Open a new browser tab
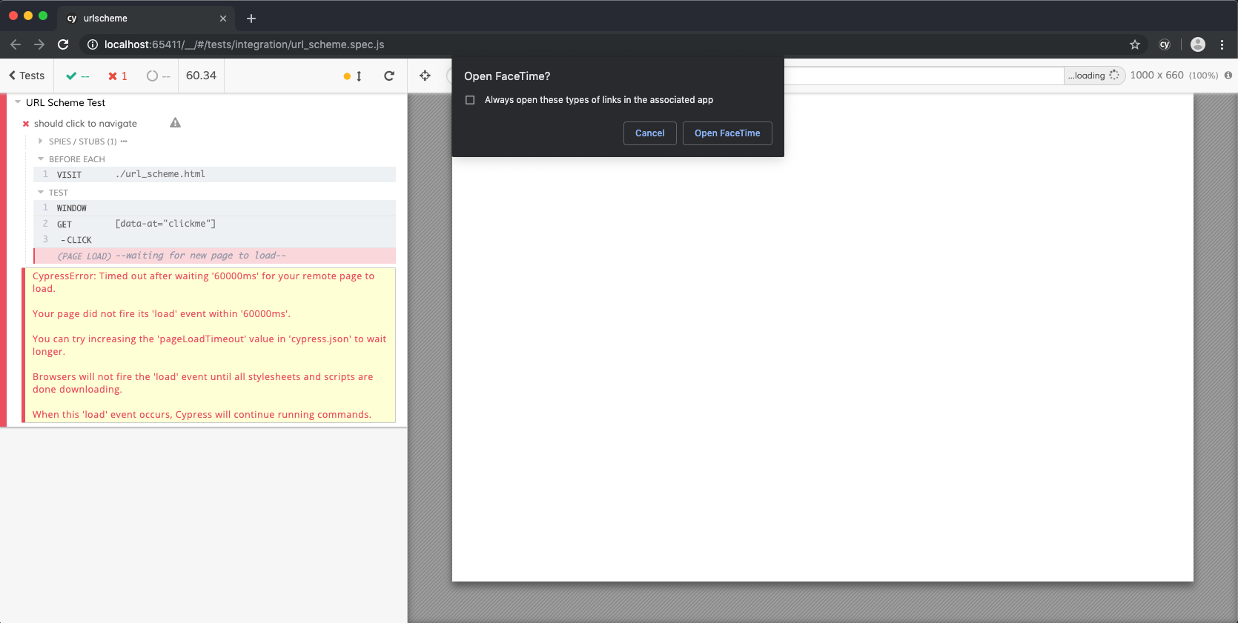 click(251, 19)
